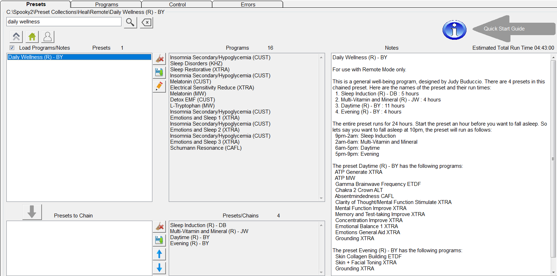Click Notes panel scrollbar up arrow
This screenshot has height=276, width=557.
[x=553, y=57]
